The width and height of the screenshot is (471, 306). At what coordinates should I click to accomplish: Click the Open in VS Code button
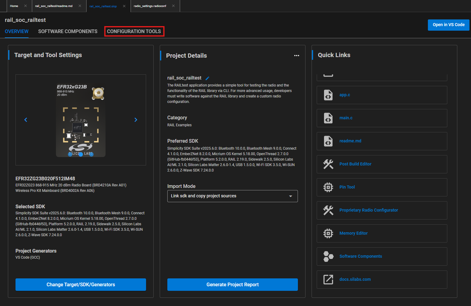pos(448,25)
